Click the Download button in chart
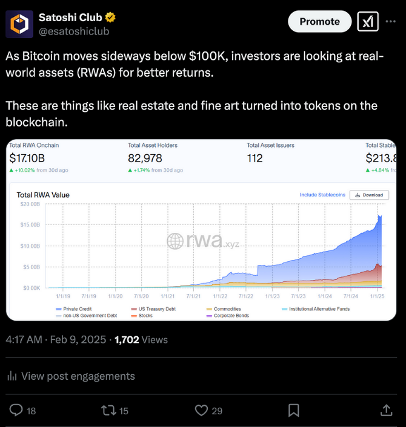This screenshot has height=427, width=406. click(x=369, y=195)
